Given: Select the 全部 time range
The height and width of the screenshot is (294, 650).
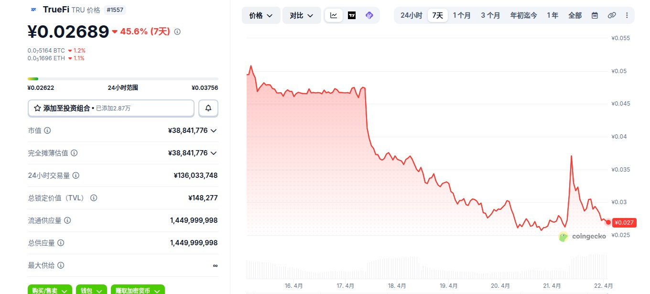Looking at the screenshot, I should point(575,15).
